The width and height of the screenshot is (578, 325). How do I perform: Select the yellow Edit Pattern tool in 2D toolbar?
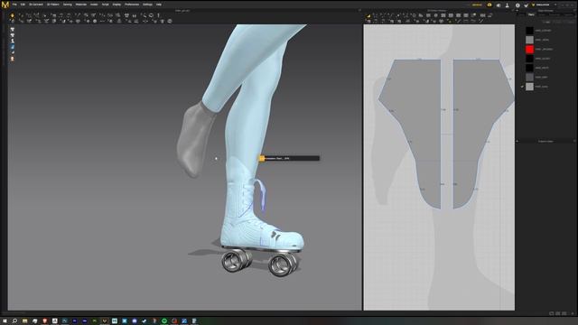pyautogui.click(x=368, y=16)
